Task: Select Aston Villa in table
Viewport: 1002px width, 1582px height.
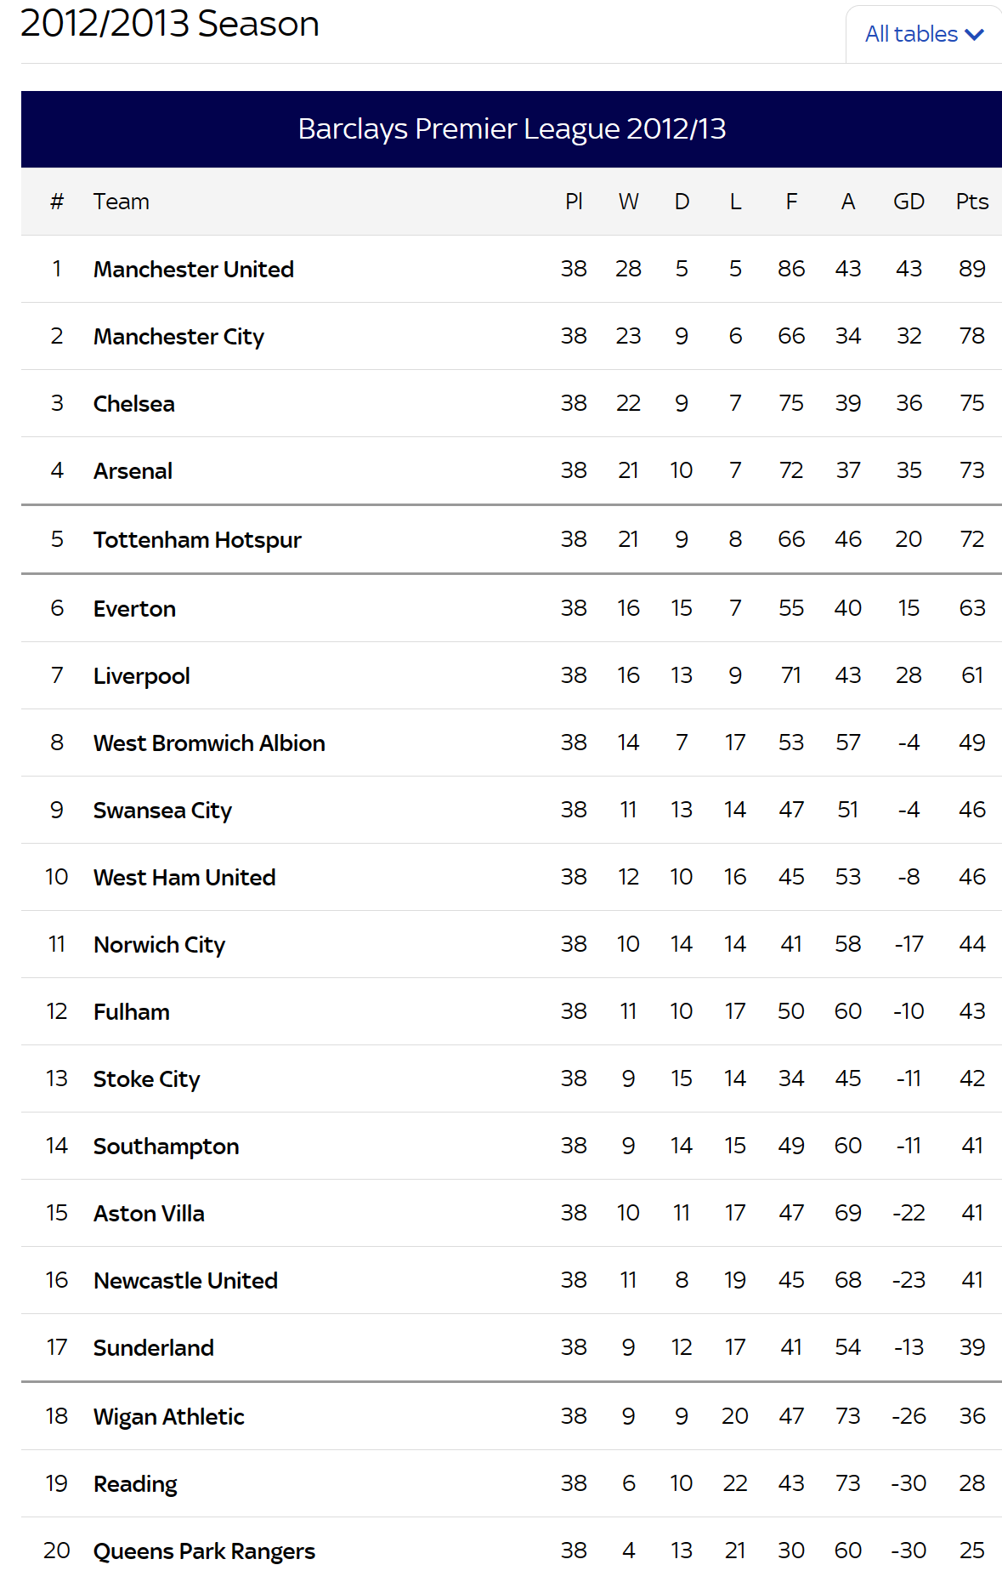Action: point(149,1214)
